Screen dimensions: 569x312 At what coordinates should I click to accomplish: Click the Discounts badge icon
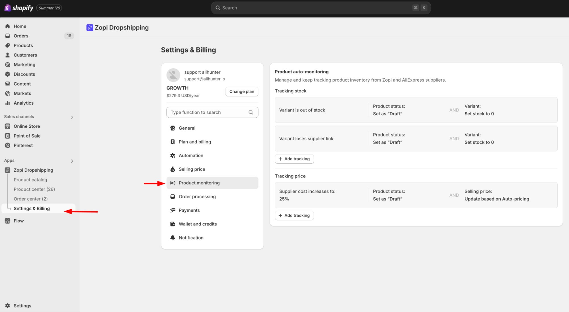tap(8, 74)
